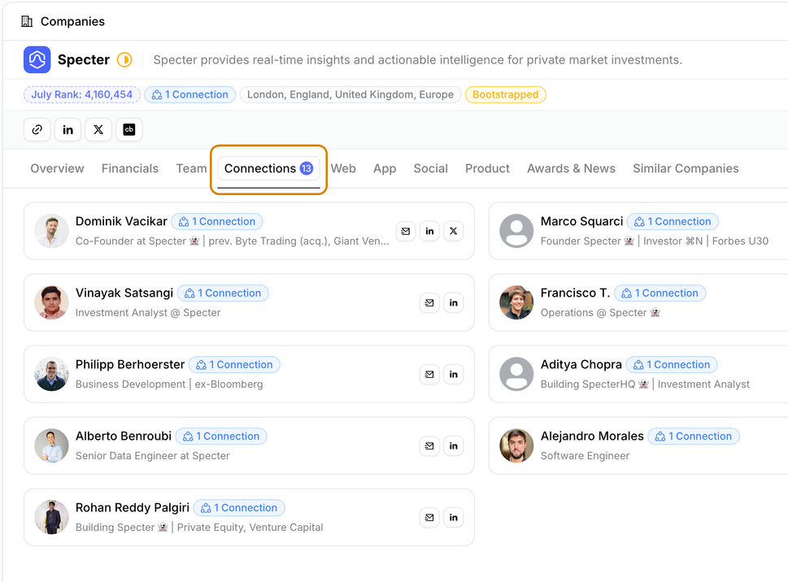Email Philipp Berhoerster via envelope icon

pyautogui.click(x=429, y=374)
